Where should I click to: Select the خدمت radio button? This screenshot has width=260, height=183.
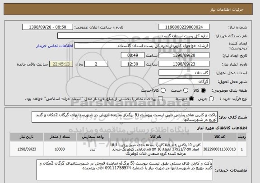coord(186,90)
